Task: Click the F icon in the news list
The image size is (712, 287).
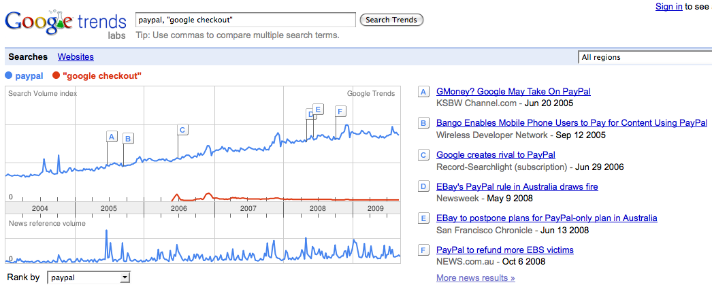Action: pos(423,250)
